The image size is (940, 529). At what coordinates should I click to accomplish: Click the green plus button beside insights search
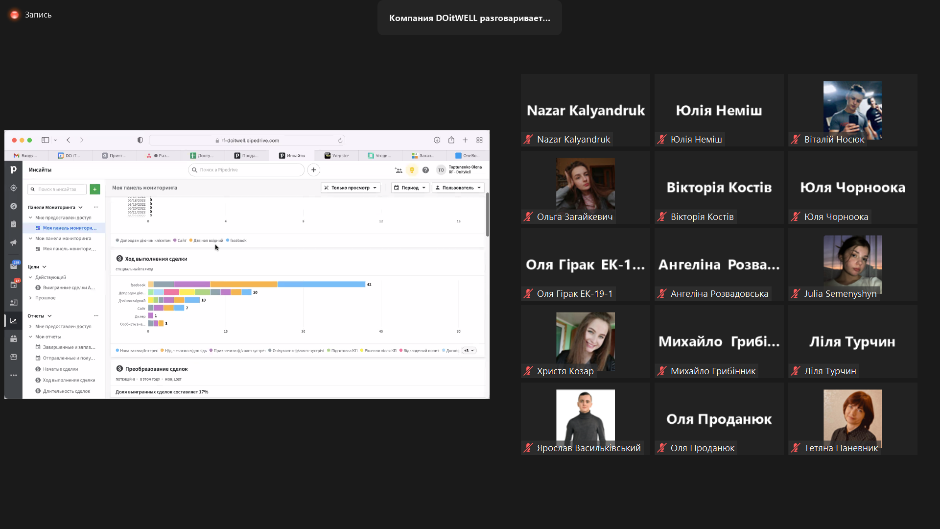[x=95, y=189]
